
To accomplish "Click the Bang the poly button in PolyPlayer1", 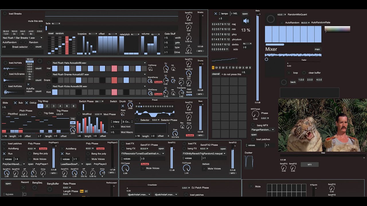I will (x=30, y=154).
